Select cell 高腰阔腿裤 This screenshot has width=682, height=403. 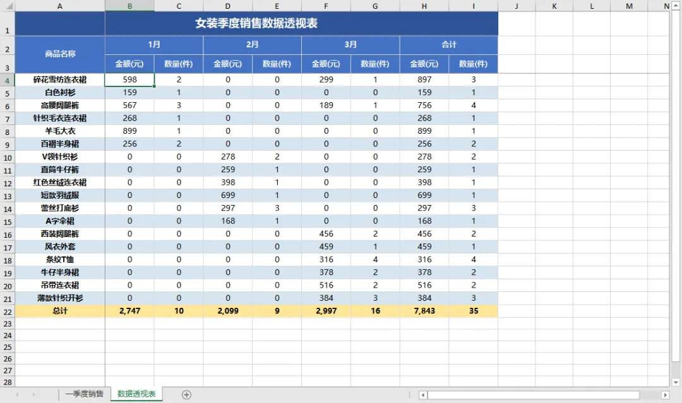[60, 105]
